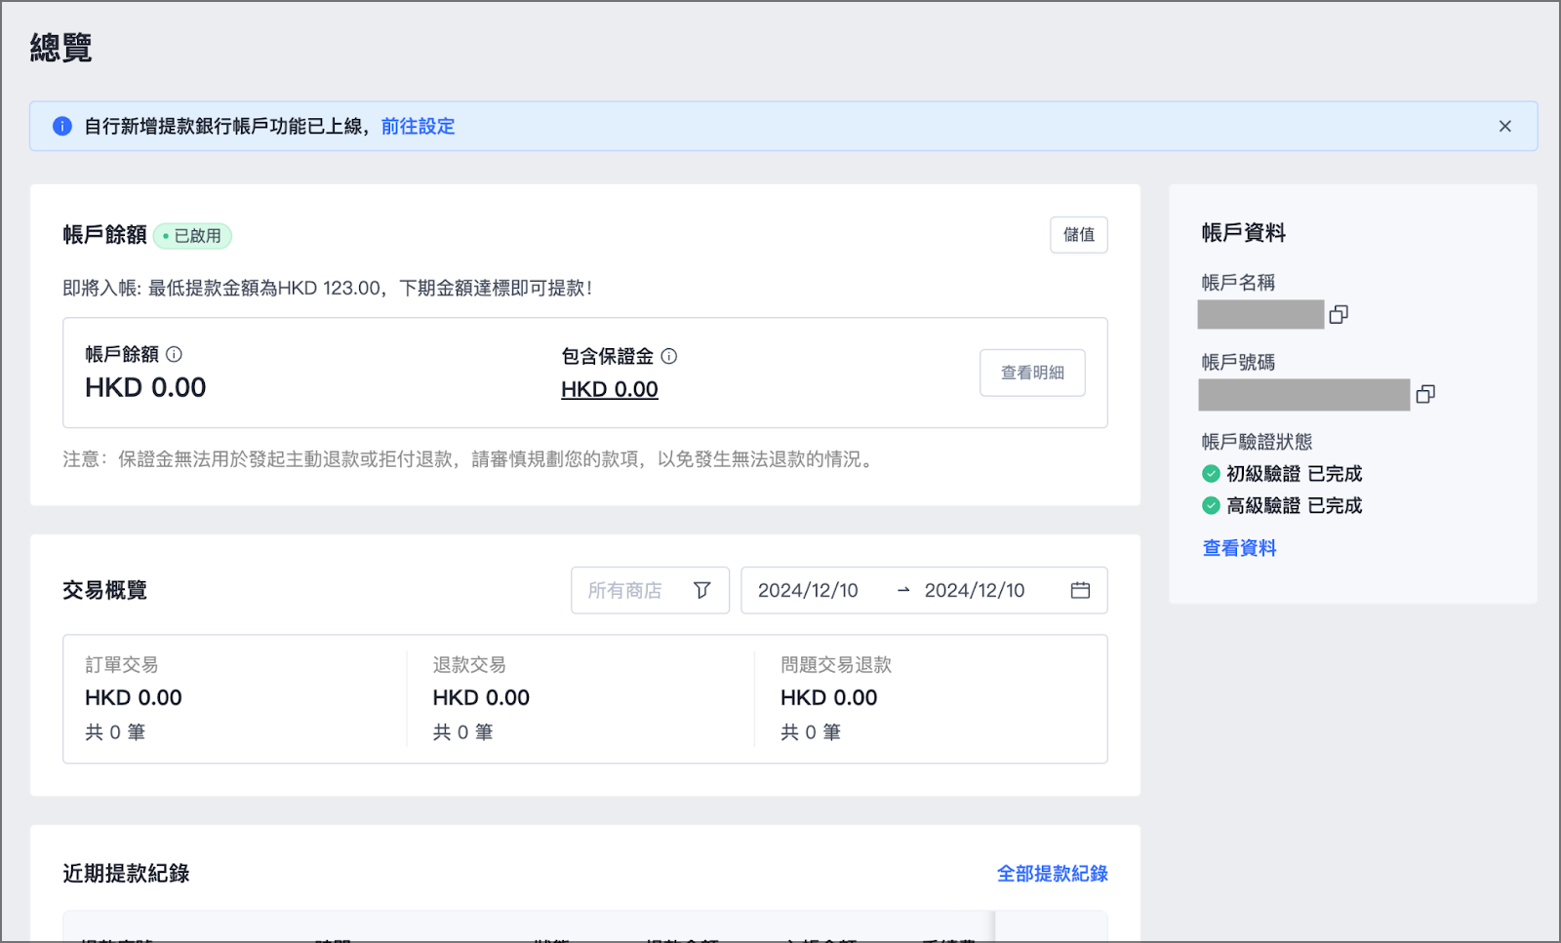Select the end date 2024/12/10 field

pyautogui.click(x=975, y=590)
